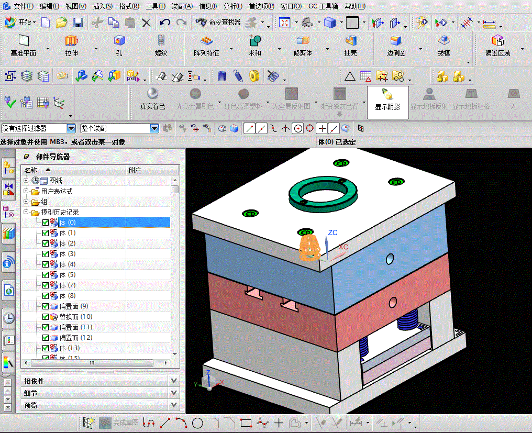Toggle the 偏置面 (9) checkbox
This screenshot has height=433, width=532.
click(x=46, y=306)
